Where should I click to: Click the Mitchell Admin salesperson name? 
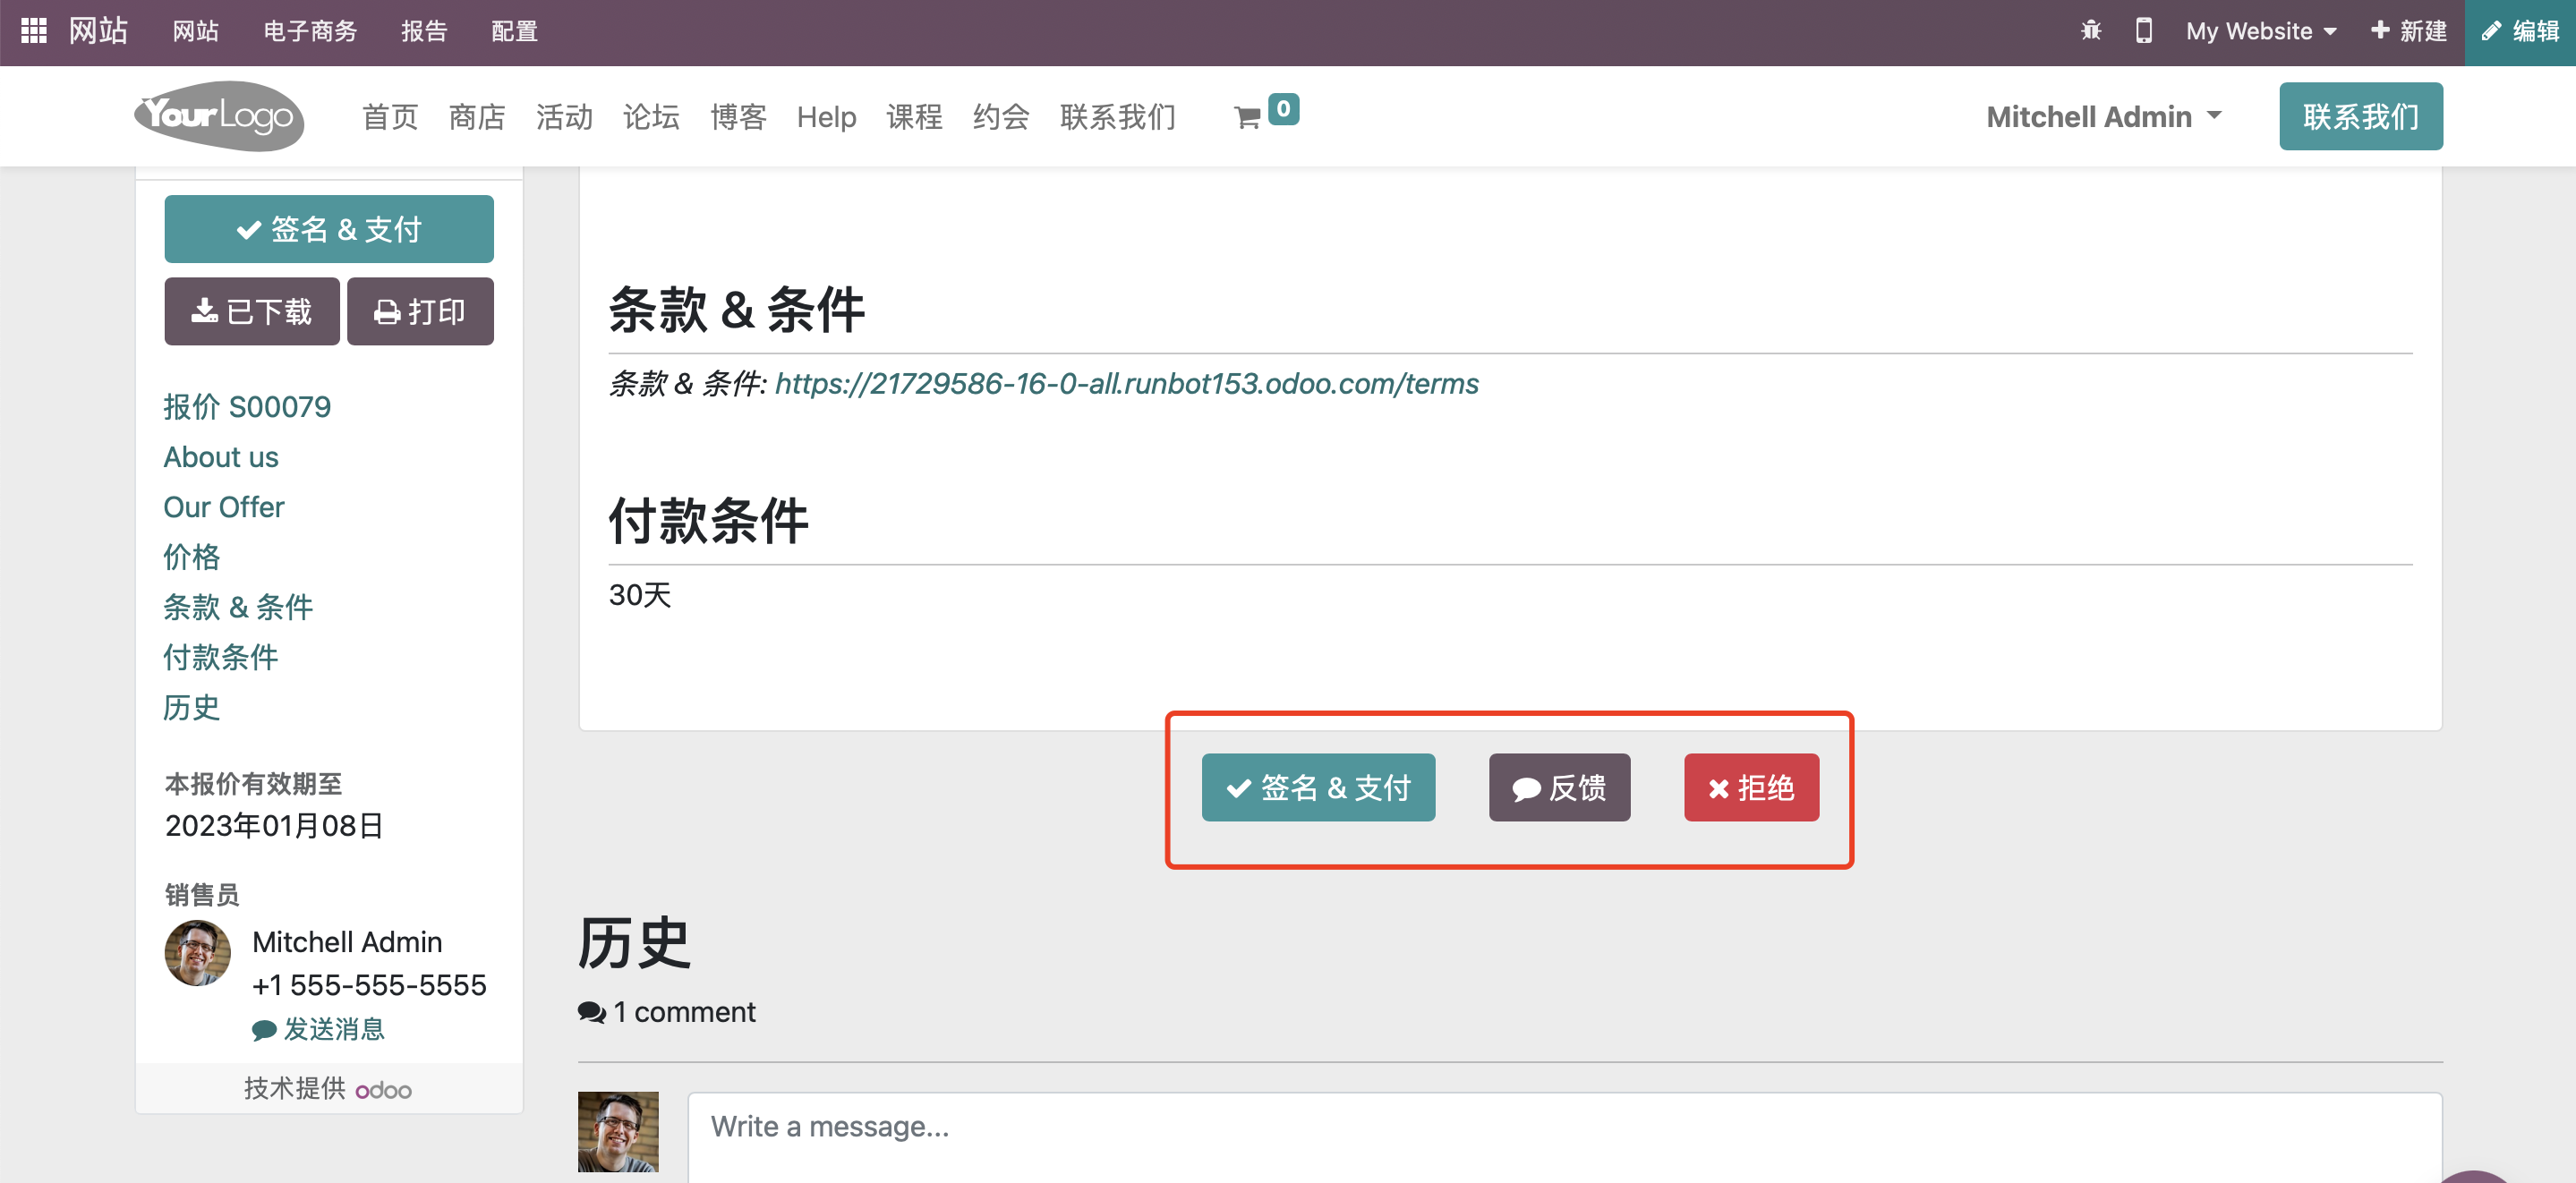pyautogui.click(x=347, y=942)
